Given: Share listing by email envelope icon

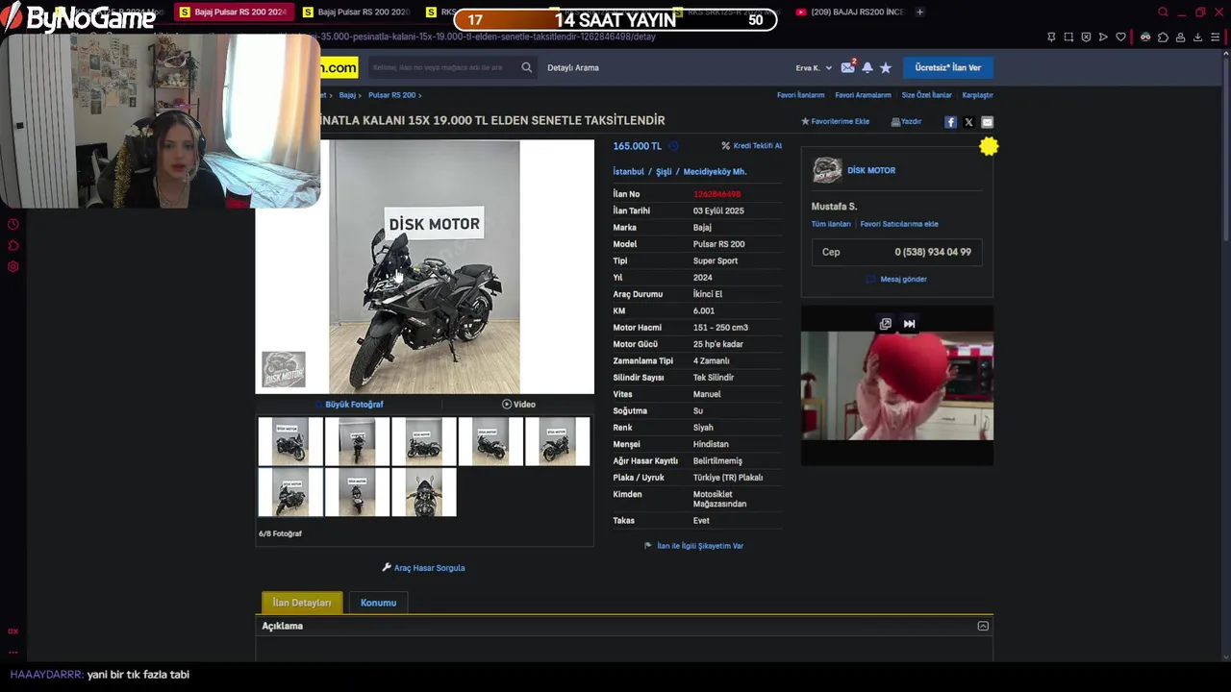Looking at the screenshot, I should point(987,122).
